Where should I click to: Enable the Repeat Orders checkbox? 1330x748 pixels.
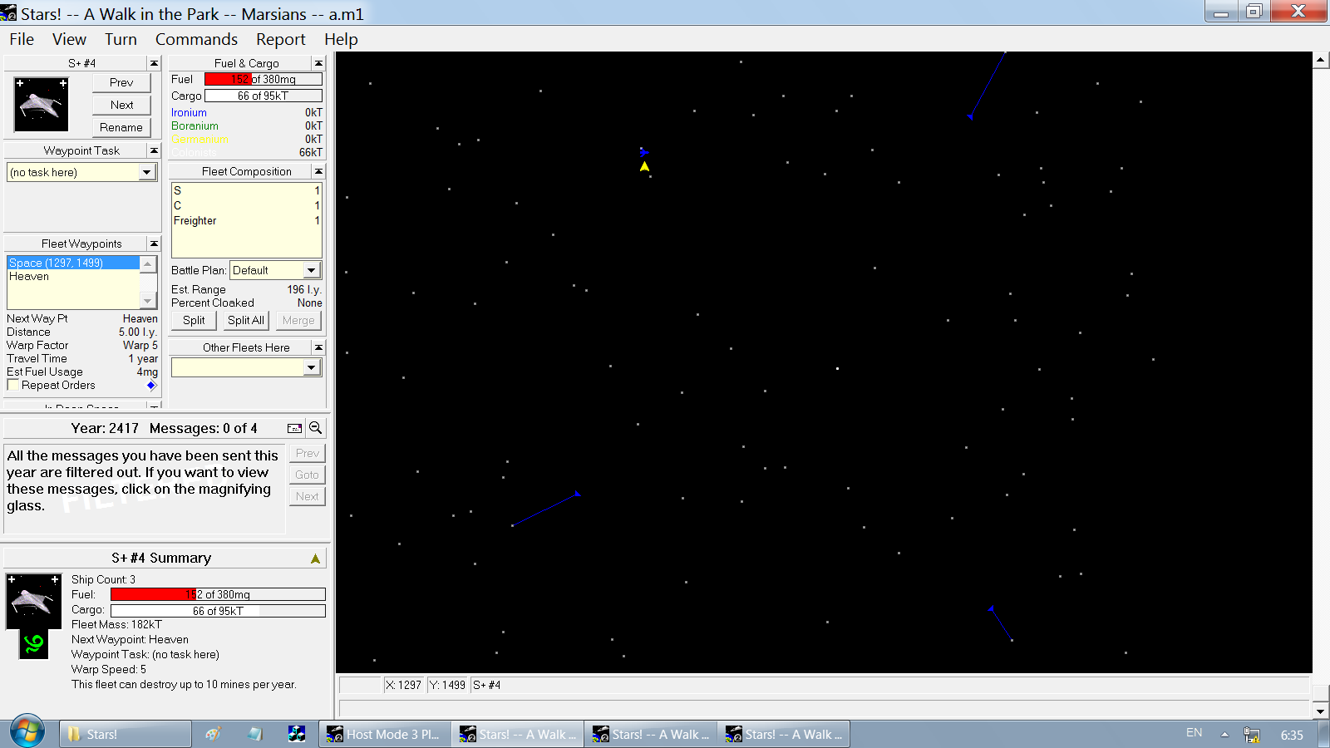13,386
